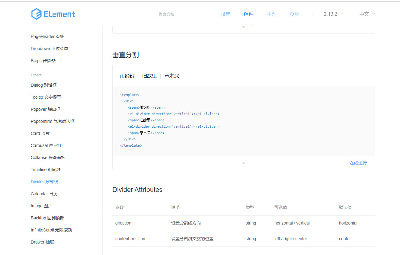Open Timeline 时间线 in sidebar
The width and height of the screenshot is (400, 255).
46,170
